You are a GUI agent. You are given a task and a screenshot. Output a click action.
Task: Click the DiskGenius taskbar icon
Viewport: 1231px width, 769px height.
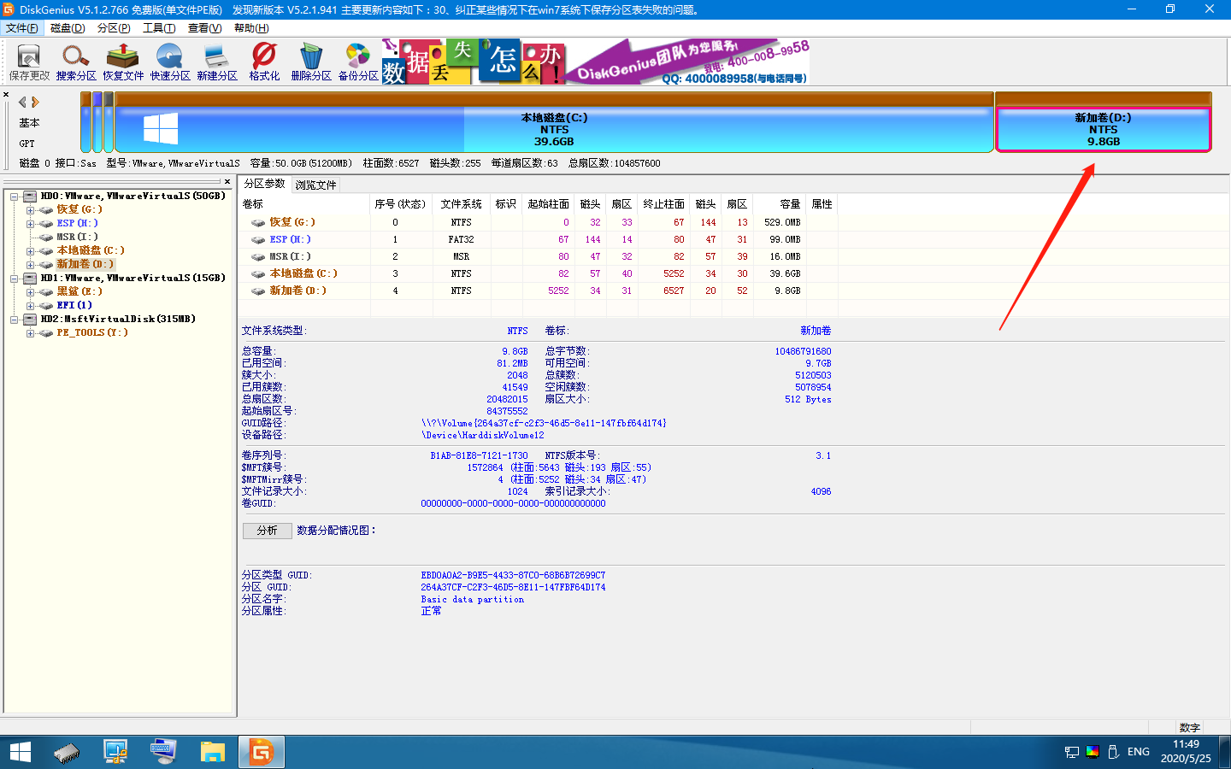click(261, 752)
